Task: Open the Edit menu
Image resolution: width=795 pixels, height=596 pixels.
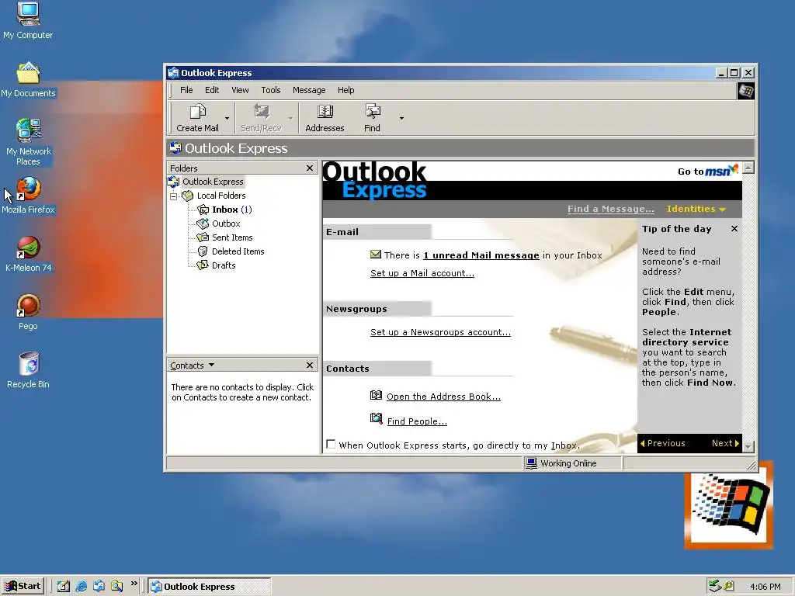Action: 212,90
